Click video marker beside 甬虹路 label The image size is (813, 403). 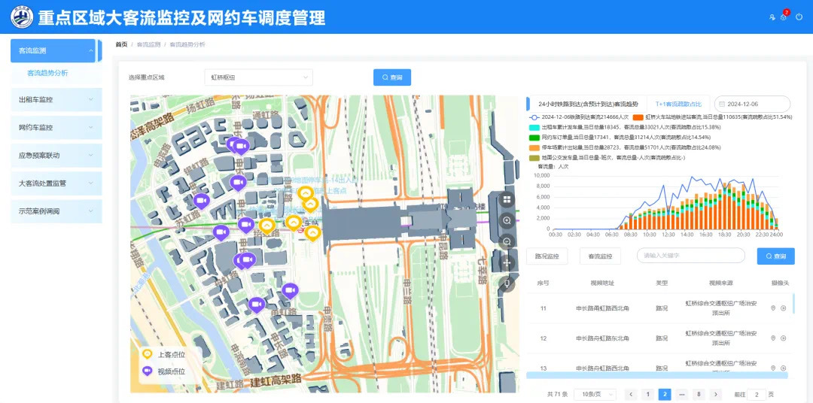(x=256, y=305)
